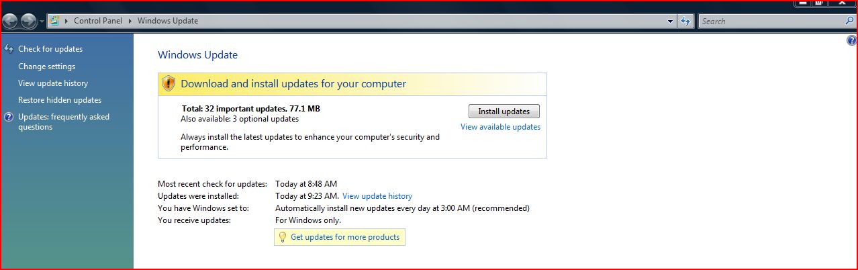Image resolution: width=858 pixels, height=270 pixels.
Task: Click the Forward navigation arrow button
Action: pos(28,21)
